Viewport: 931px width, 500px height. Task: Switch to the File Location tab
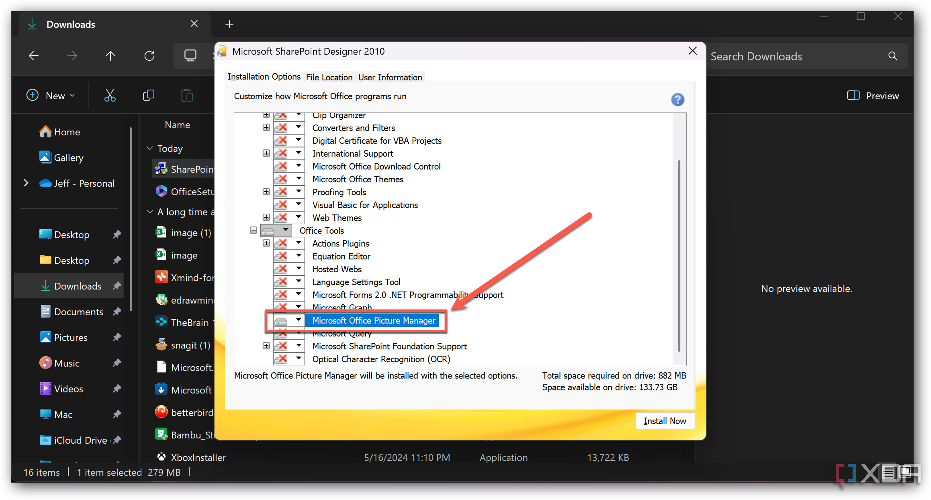tap(329, 77)
